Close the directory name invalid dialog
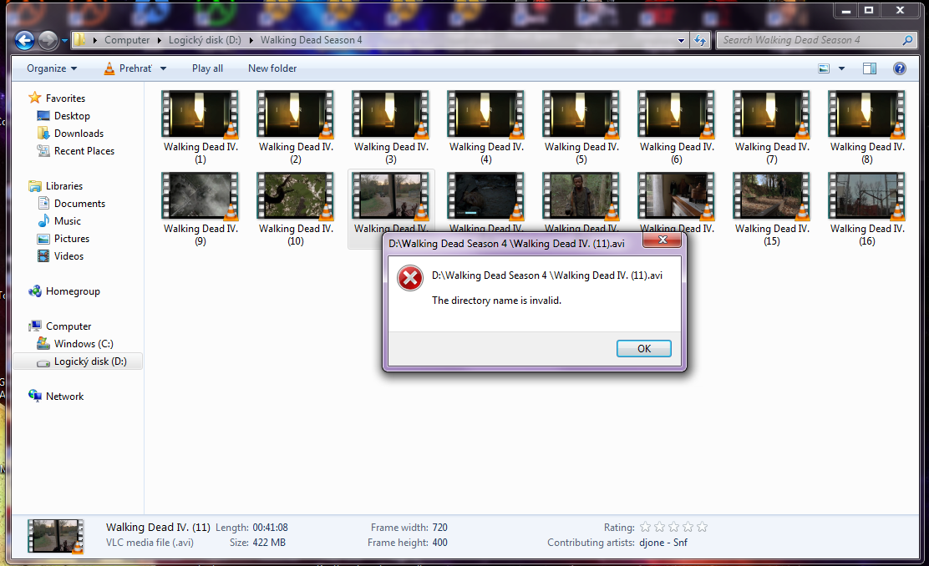The height and width of the screenshot is (566, 929). click(x=662, y=240)
